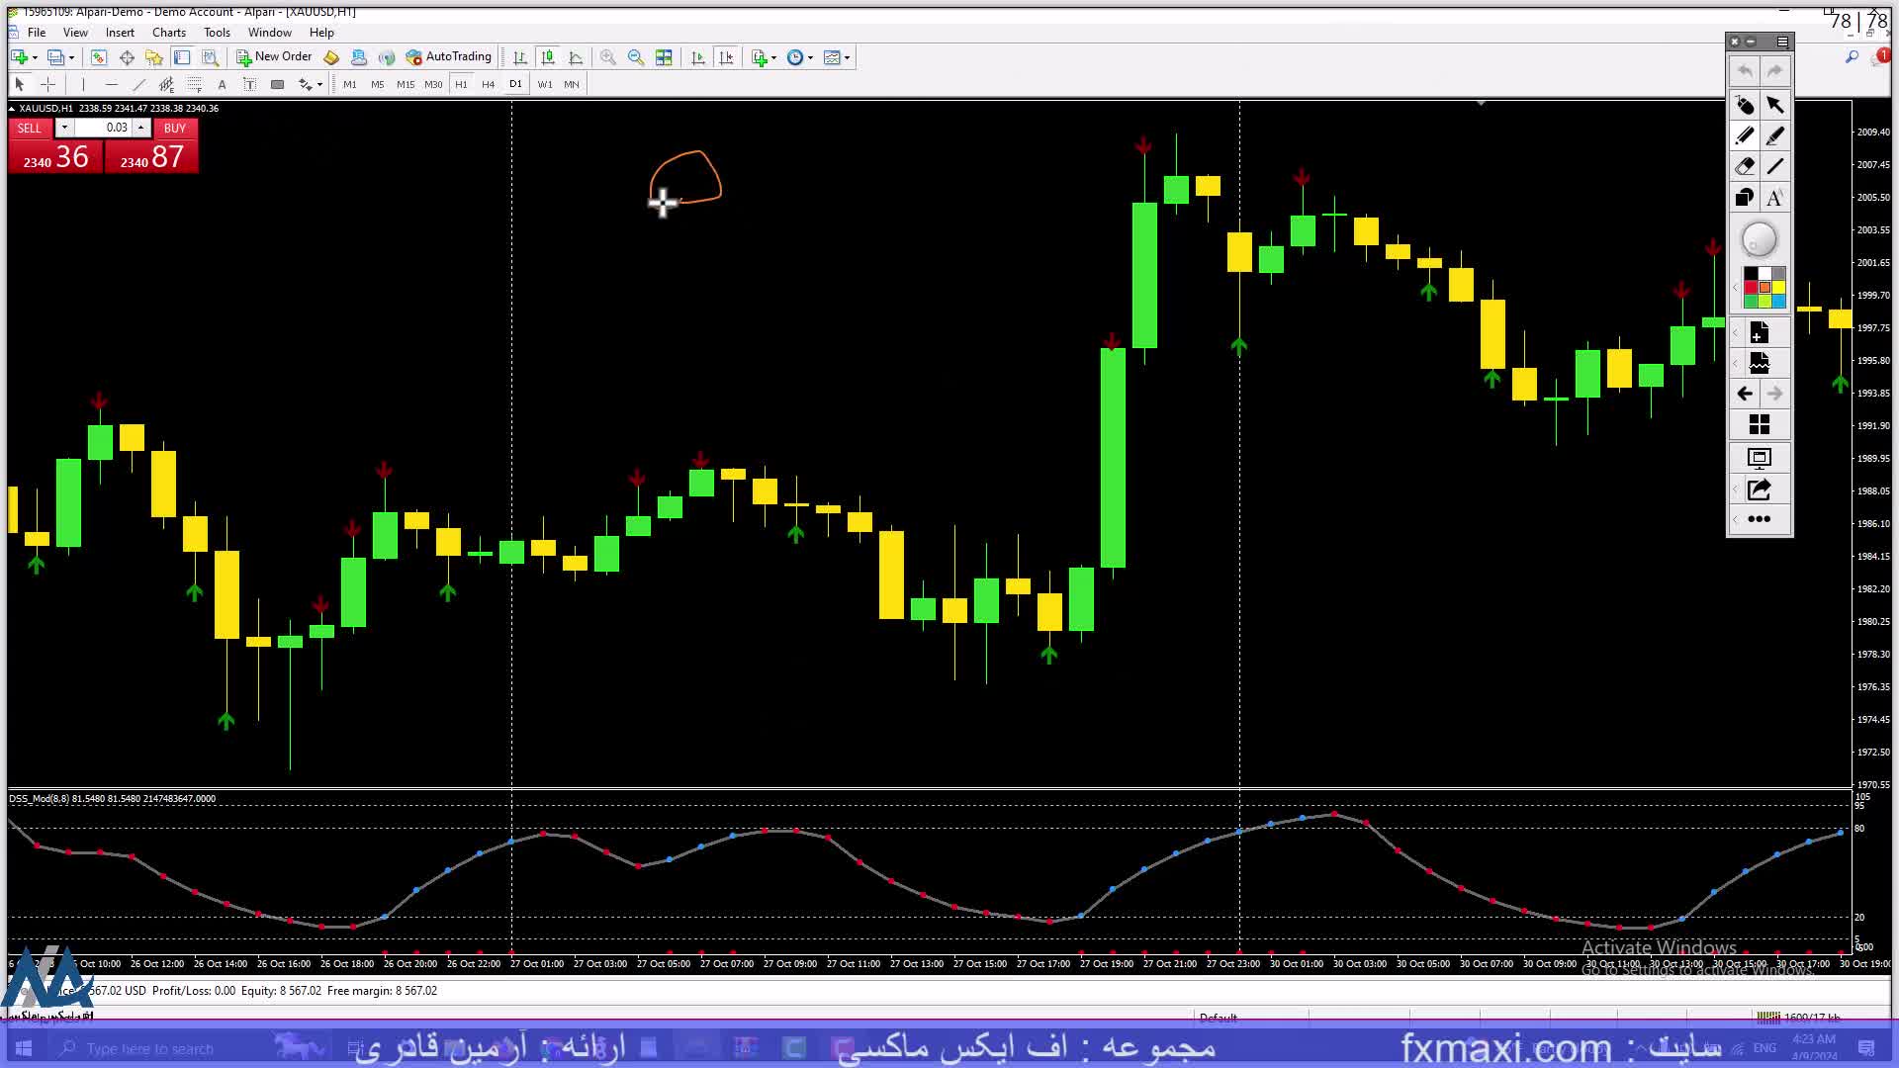Pick the highlighter marker tool
The width and height of the screenshot is (1899, 1068).
[1775, 135]
